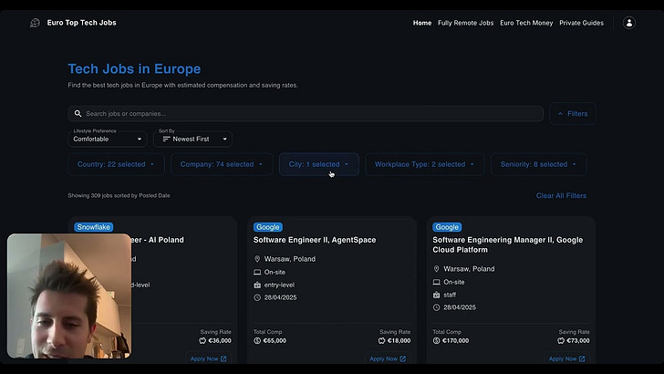Open the user account profile icon

coord(628,23)
